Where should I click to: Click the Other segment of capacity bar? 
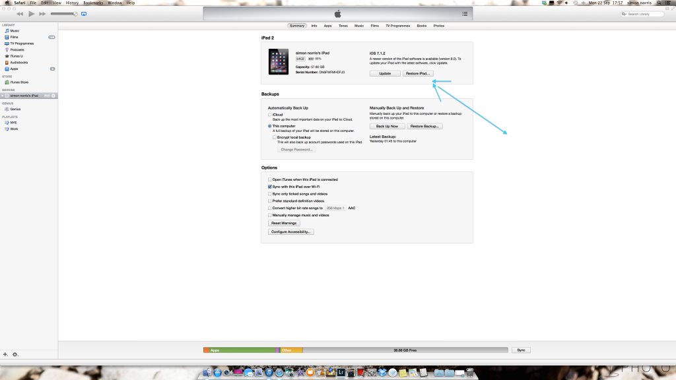pyautogui.click(x=291, y=350)
